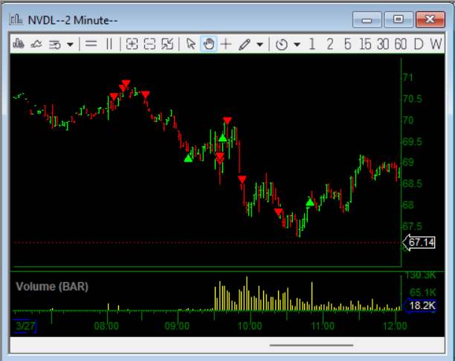Select the pencil drawing tool
Viewport: 455px width, 361px height.
245,45
